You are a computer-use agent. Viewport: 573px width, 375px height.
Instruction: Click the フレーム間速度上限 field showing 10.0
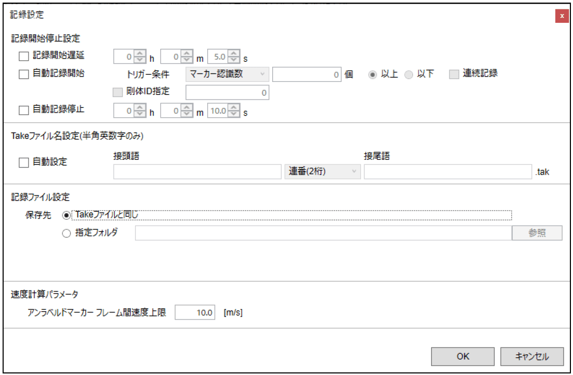(x=195, y=312)
